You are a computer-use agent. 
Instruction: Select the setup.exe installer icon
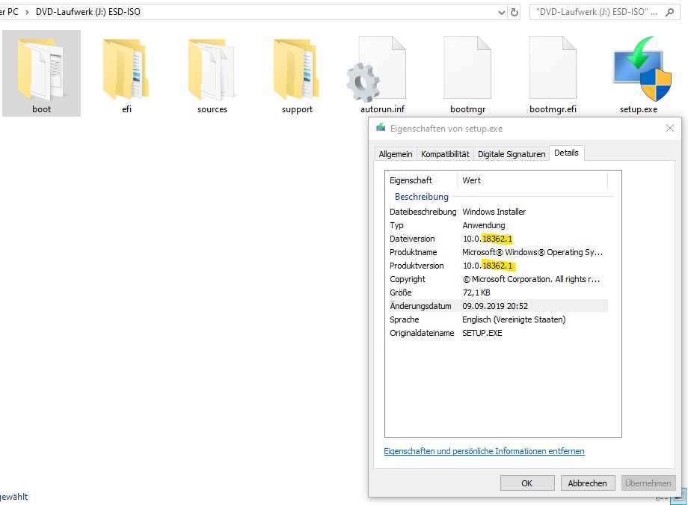[642, 69]
